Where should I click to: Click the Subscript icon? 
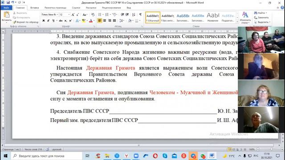point(65,21)
